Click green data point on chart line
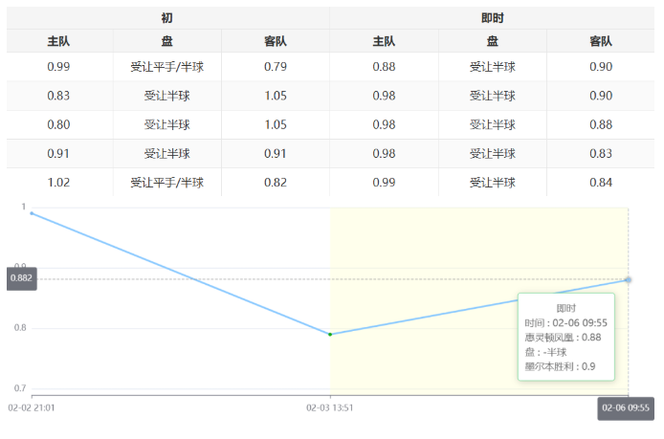This screenshot has height=439, width=664. pos(330,334)
